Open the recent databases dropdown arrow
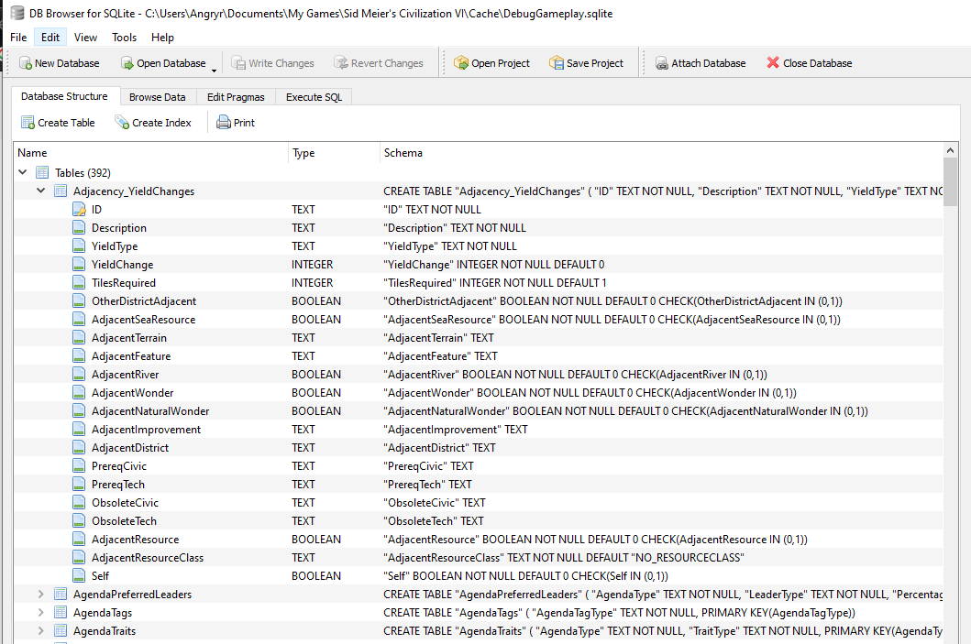Viewport: 971px width, 644px height. (x=214, y=70)
